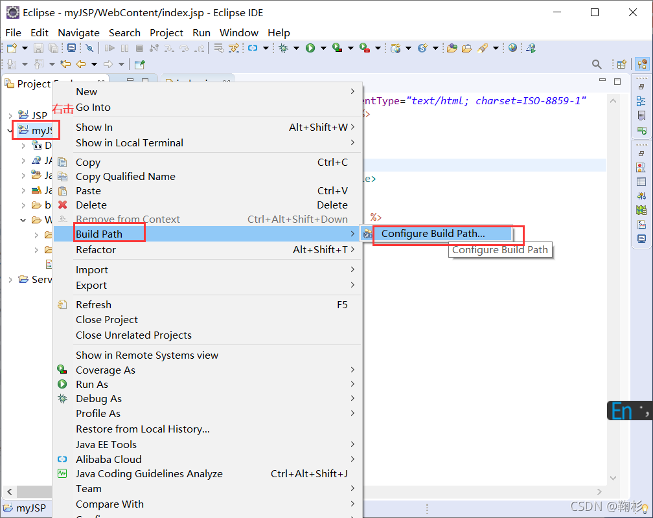The width and height of the screenshot is (653, 518).
Task: Click the Step Into debug icon
Action: click(x=169, y=49)
